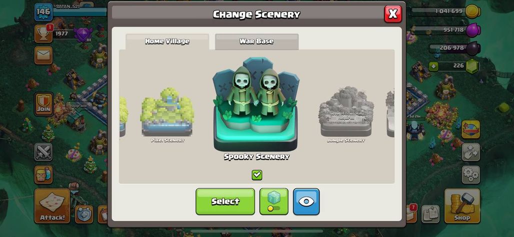
Task: Confirm with the green Select button
Action: click(225, 201)
